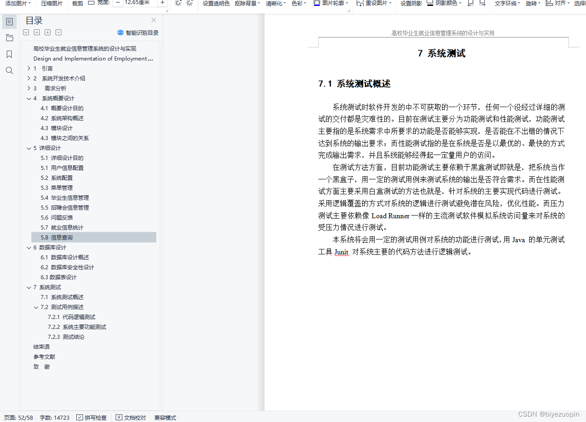Go to 结束语 heading

42,347
